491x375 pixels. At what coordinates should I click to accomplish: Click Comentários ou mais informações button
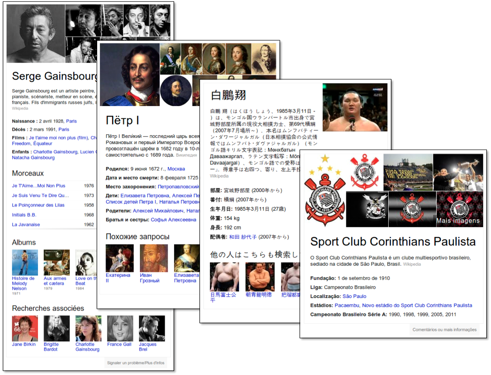[x=445, y=329]
